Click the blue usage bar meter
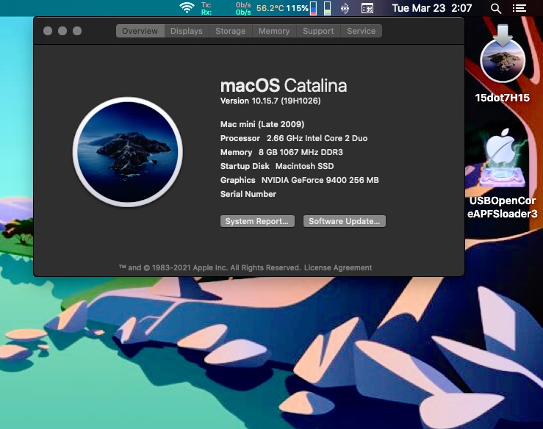Image resolution: width=543 pixels, height=429 pixels. tap(314, 8)
